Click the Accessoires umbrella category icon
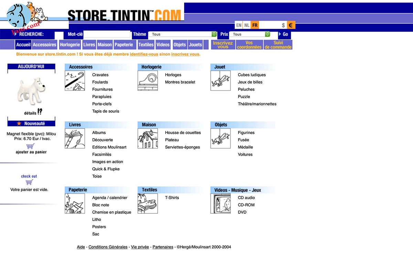This screenshot has height=255, width=413. pyautogui.click(x=75, y=81)
